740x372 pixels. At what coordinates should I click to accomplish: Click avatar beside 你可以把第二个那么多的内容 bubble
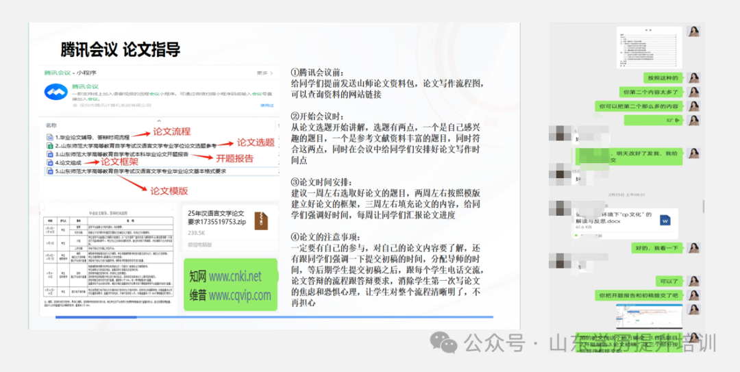coord(693,106)
